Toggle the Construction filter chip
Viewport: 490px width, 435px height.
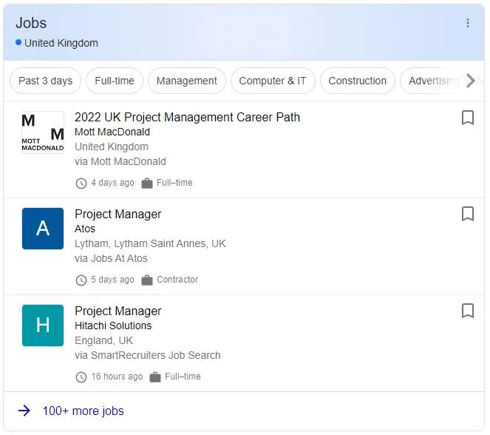[x=357, y=81]
